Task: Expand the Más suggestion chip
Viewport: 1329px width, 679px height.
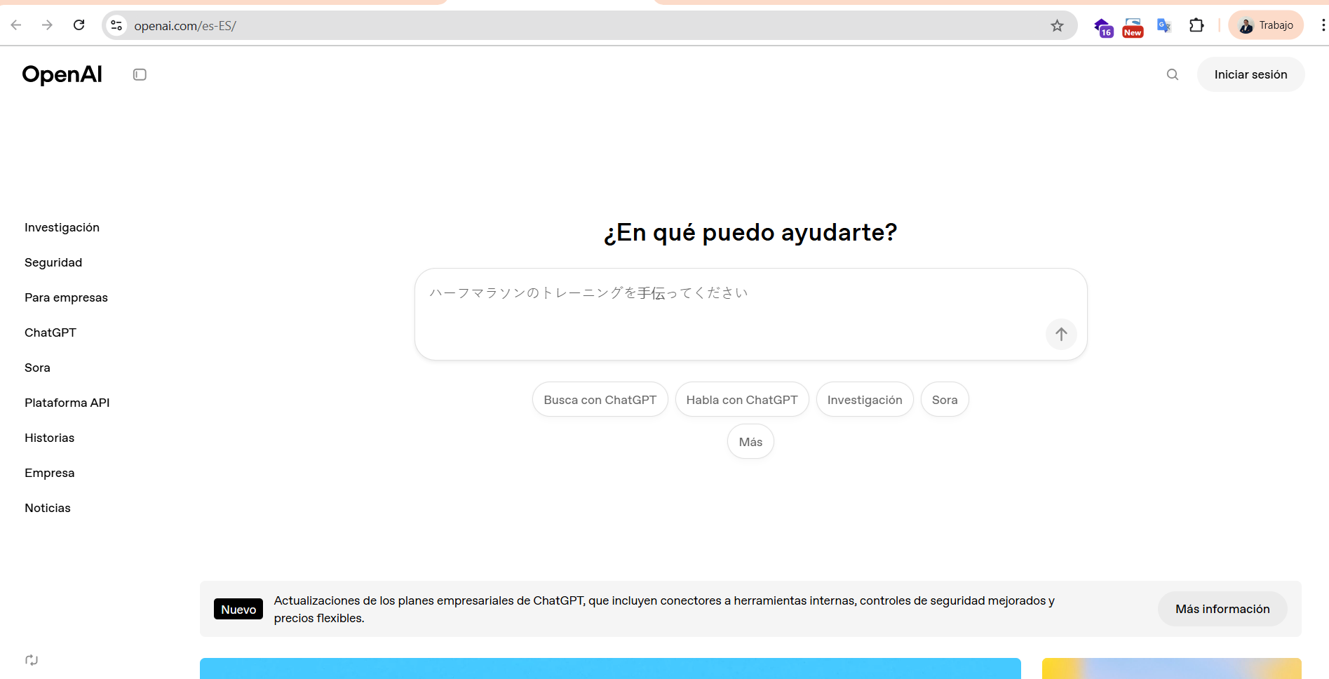Action: tap(750, 442)
